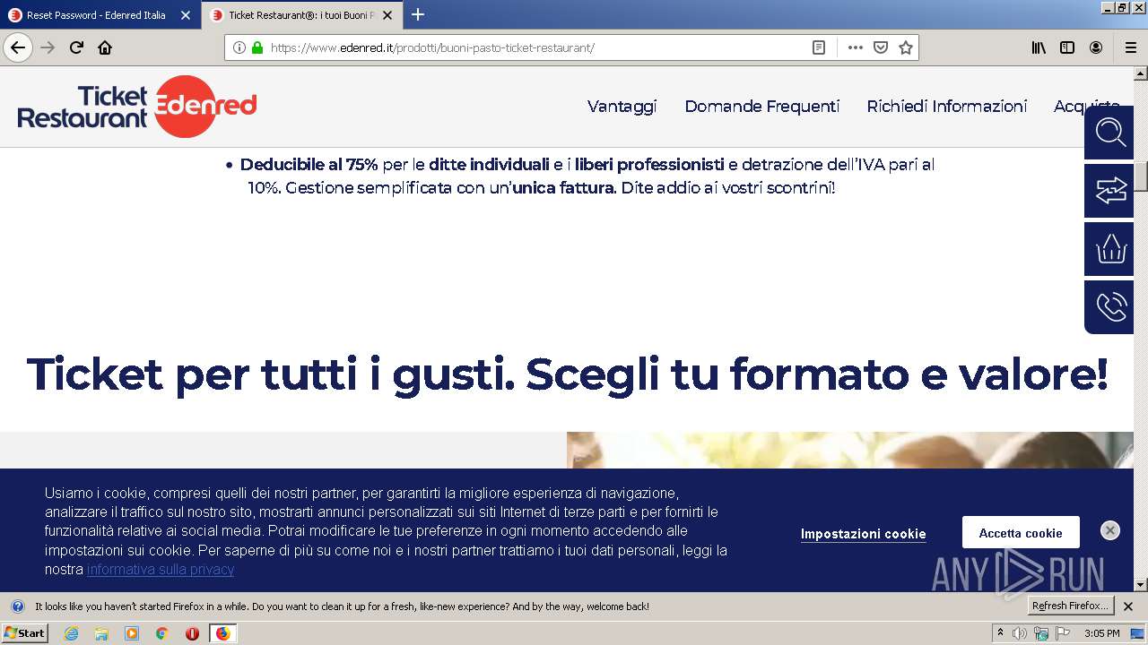Click the system tray volume icon
Image resolution: width=1148 pixels, height=645 pixels.
[x=1019, y=633]
